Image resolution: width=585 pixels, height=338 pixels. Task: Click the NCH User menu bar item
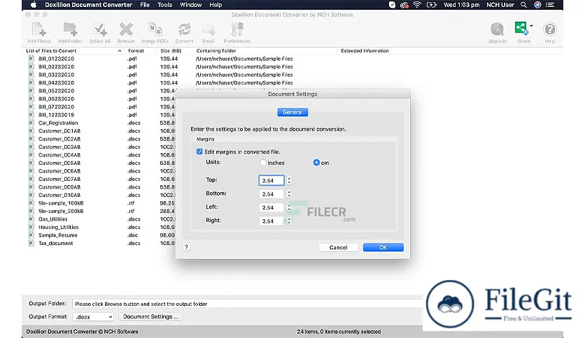tap(500, 5)
